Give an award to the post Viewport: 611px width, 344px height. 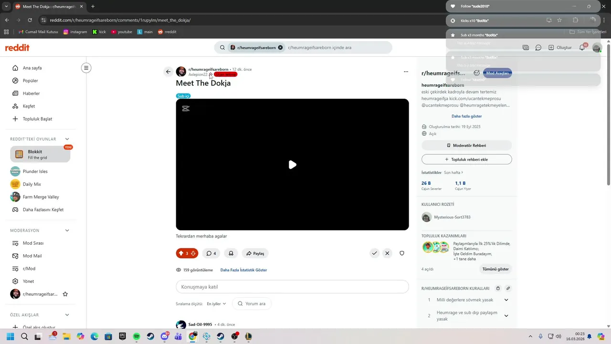(231, 253)
